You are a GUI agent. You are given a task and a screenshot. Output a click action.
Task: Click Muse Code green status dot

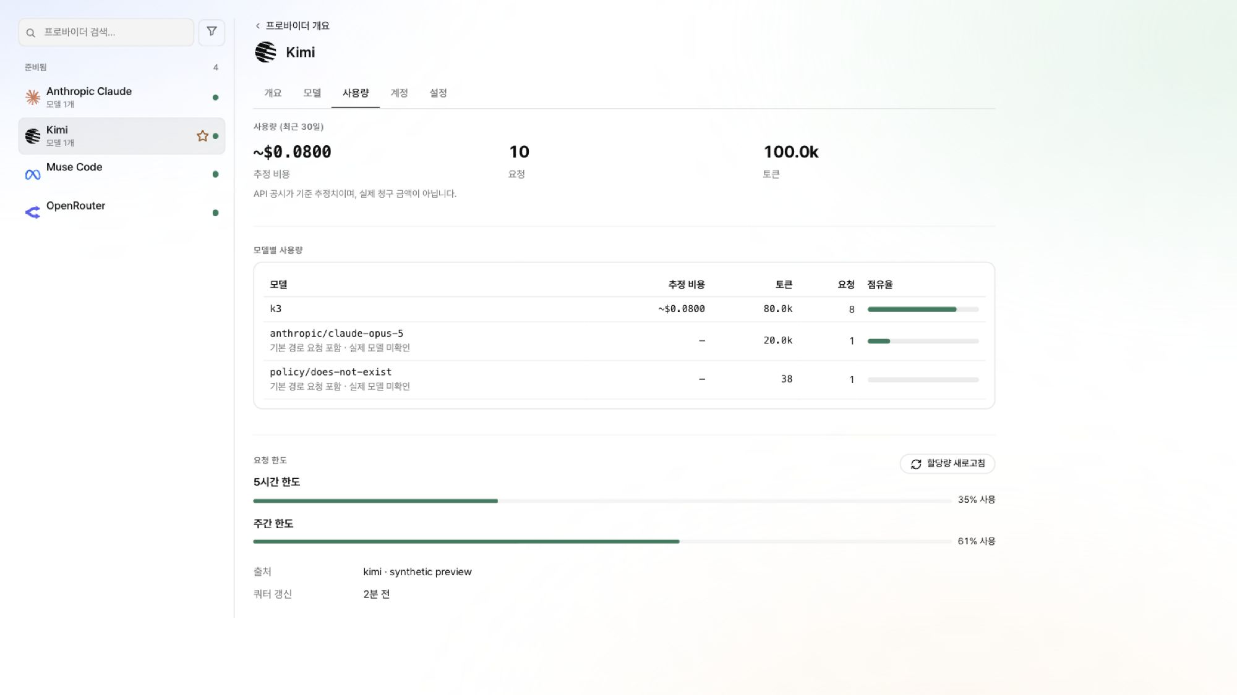215,174
